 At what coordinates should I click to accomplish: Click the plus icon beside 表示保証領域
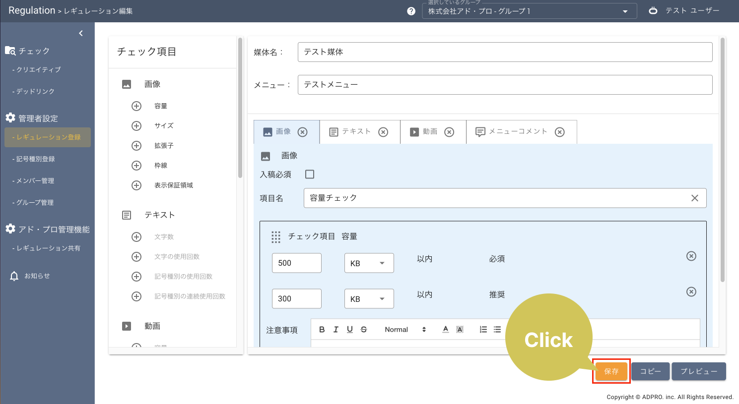[136, 185]
